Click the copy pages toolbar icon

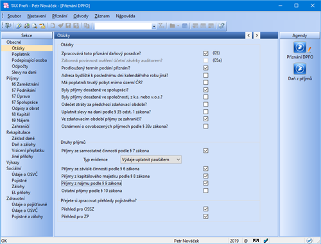87,26
